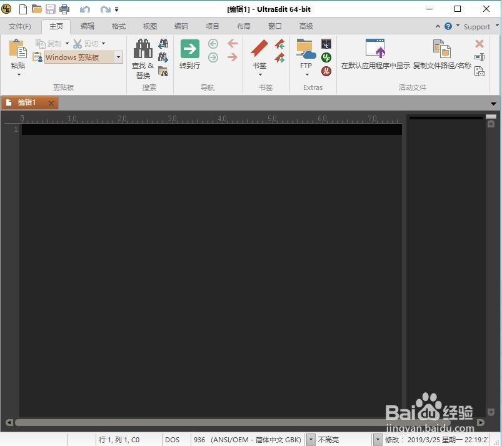The image size is (502, 446).
Task: Click the Bookmark (书签) red ribbon icon
Action: point(259,48)
